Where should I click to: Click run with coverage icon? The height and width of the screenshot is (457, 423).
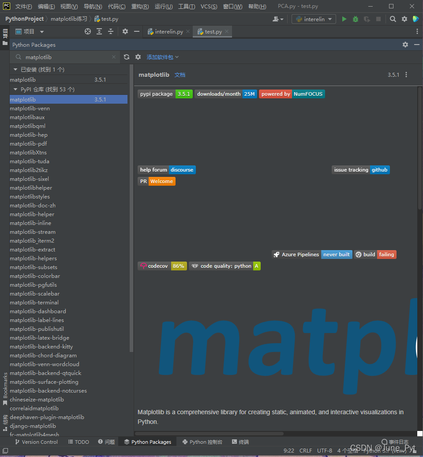coord(367,19)
